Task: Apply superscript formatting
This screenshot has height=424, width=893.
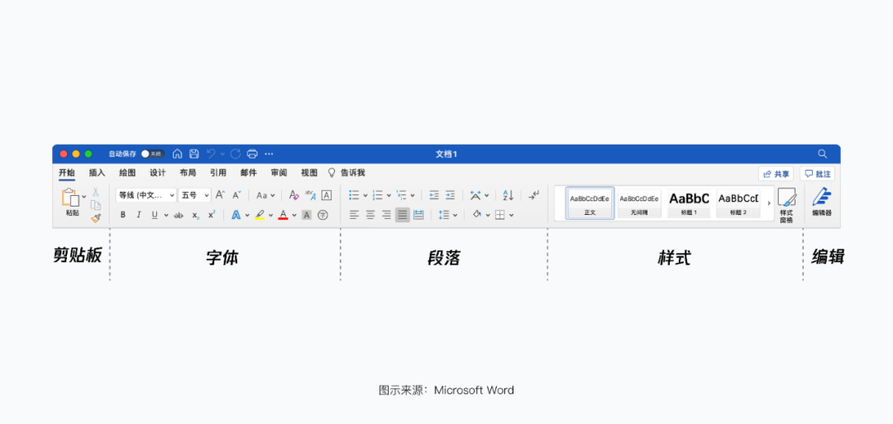Action: pos(212,215)
